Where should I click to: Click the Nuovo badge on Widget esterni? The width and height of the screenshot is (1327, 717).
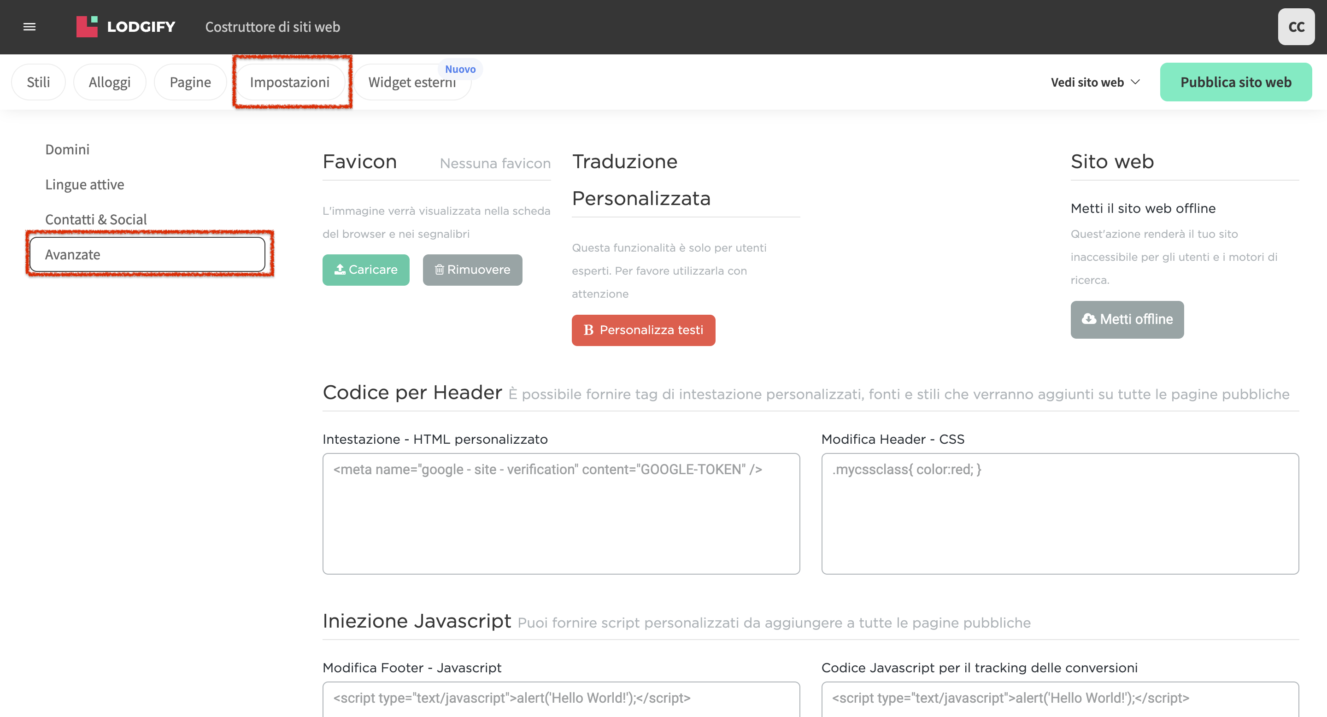tap(460, 69)
